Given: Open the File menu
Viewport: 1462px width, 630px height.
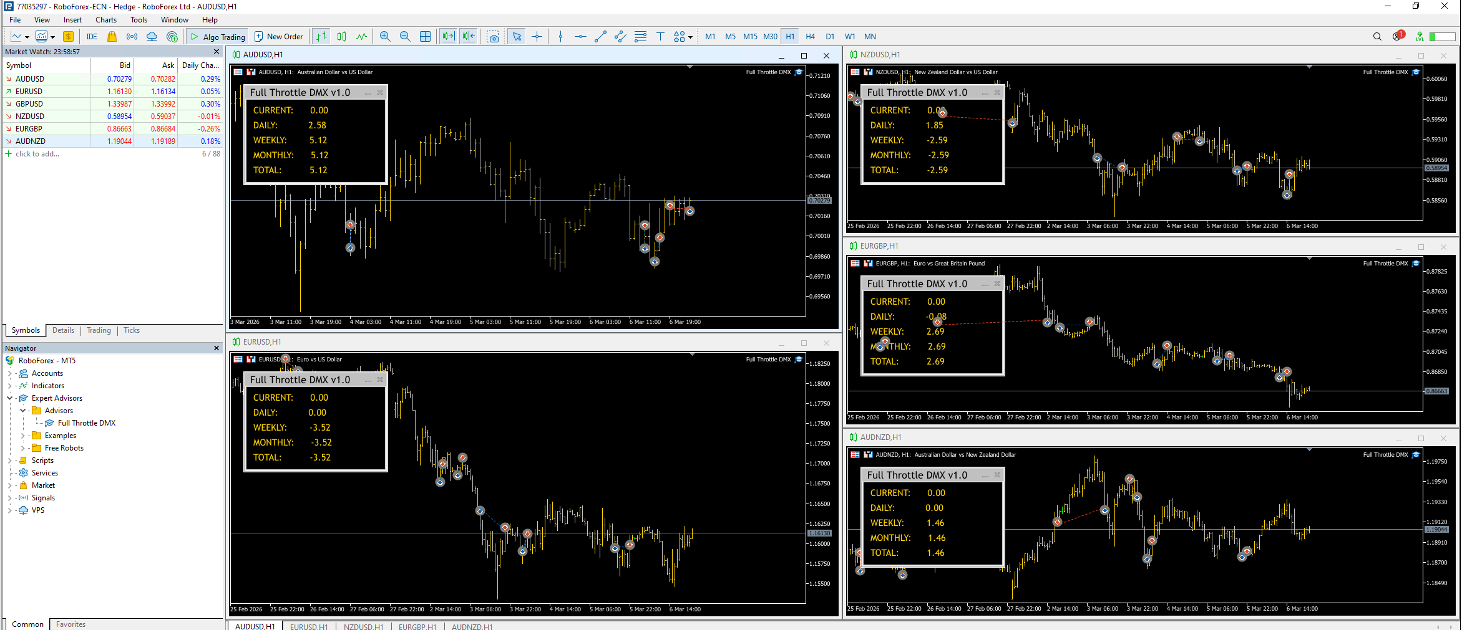Looking at the screenshot, I should point(15,20).
